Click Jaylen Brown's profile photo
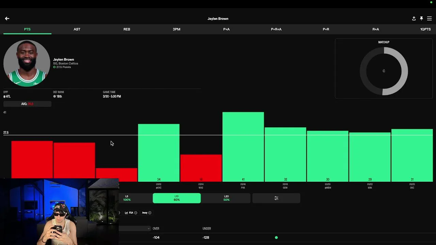Image resolution: width=436 pixels, height=245 pixels. tap(27, 63)
